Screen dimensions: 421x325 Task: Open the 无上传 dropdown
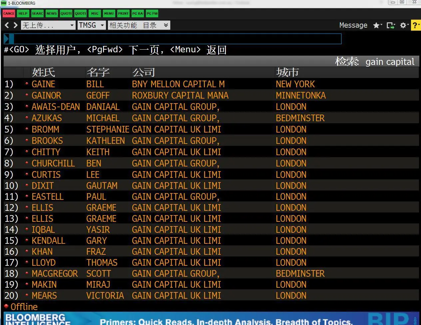click(x=48, y=25)
